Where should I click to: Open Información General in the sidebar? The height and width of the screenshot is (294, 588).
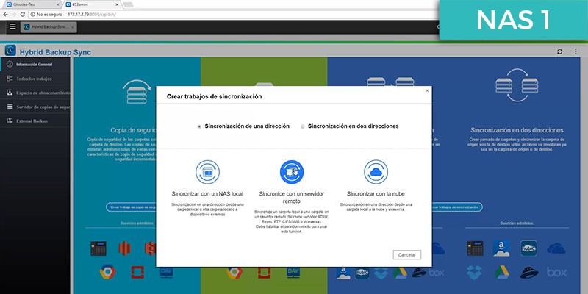click(x=35, y=65)
